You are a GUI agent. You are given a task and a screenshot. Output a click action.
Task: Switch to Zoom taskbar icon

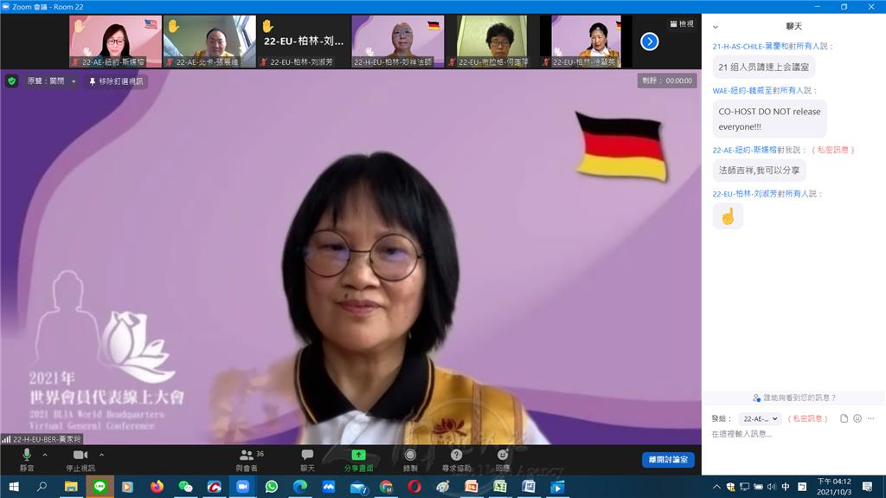[x=242, y=487]
